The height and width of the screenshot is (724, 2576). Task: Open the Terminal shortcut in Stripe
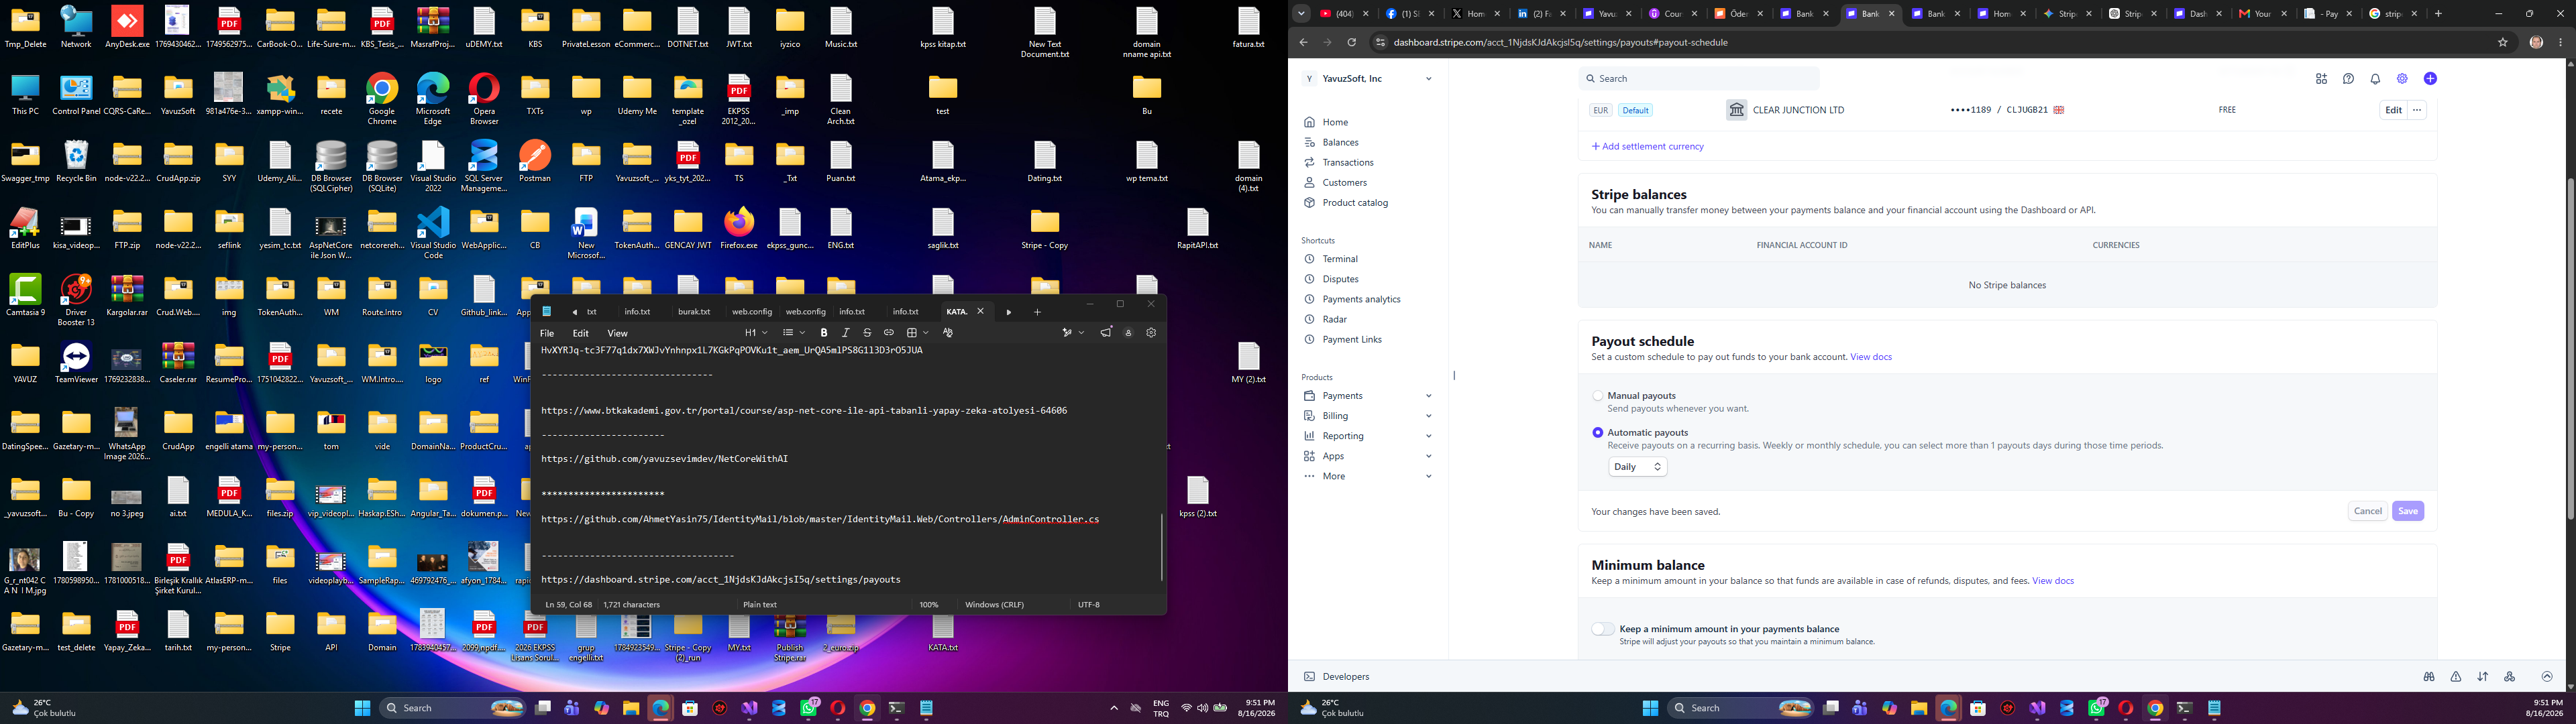[1331, 259]
